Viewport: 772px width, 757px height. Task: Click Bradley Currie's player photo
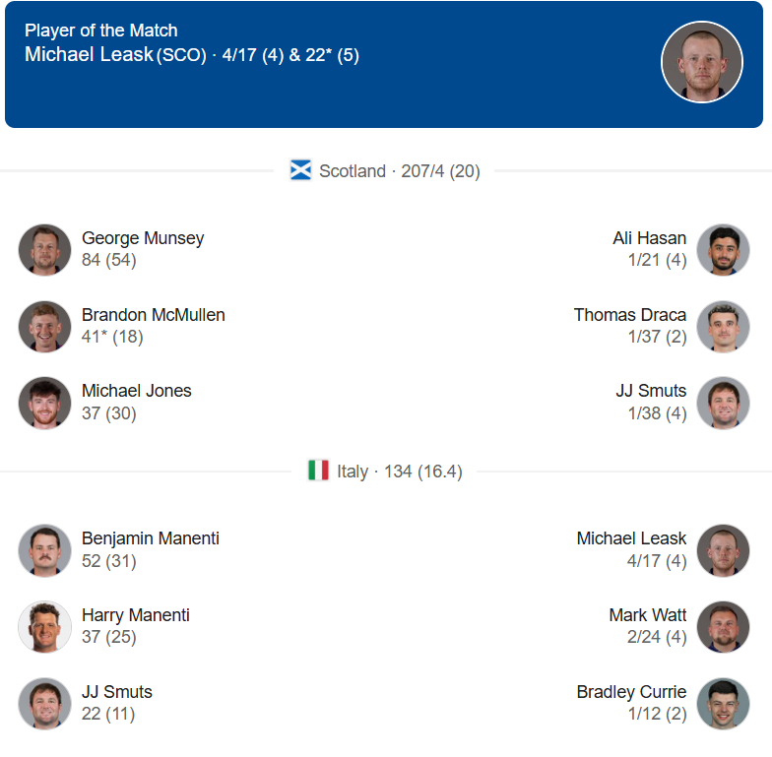pos(723,704)
